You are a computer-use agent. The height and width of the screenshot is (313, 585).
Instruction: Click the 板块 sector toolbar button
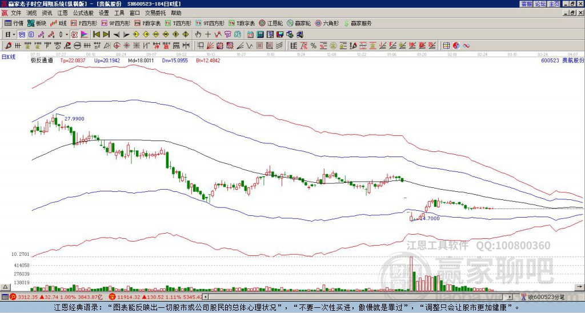pos(37,23)
